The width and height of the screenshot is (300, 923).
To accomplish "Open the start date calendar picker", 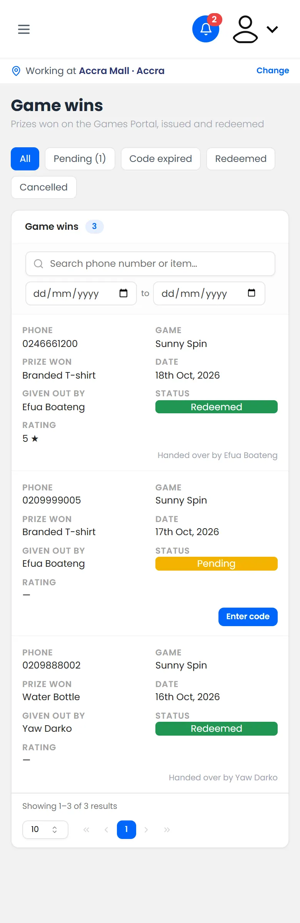I will [x=123, y=293].
